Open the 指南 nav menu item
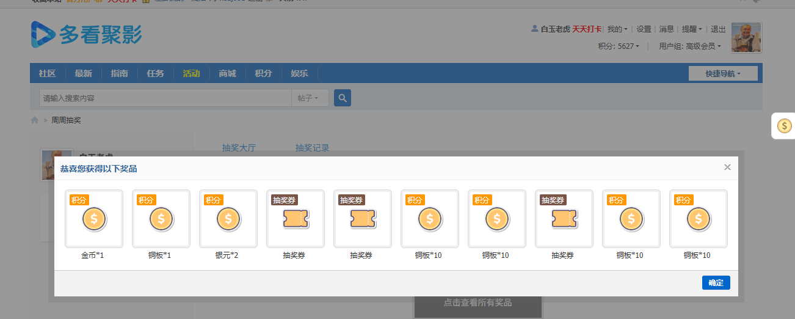This screenshot has height=319, width=795. coord(119,73)
